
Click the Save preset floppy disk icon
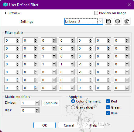click(108, 21)
